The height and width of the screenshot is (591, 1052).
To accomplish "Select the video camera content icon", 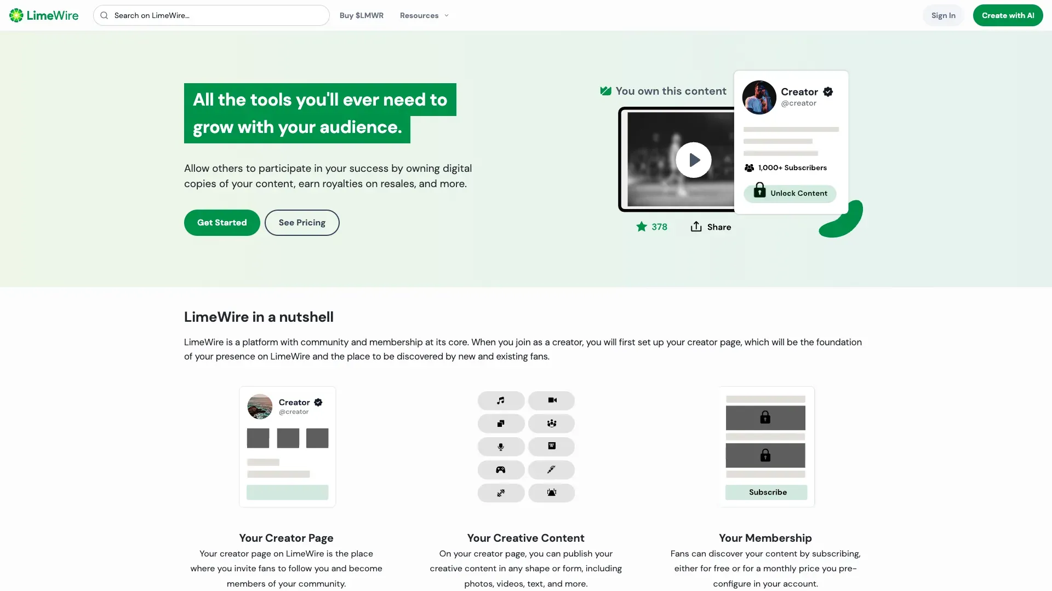I will click(x=552, y=401).
